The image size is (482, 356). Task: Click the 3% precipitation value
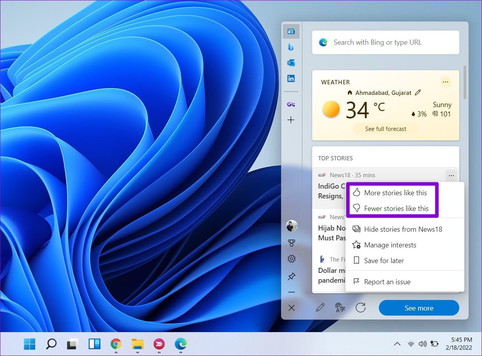419,114
